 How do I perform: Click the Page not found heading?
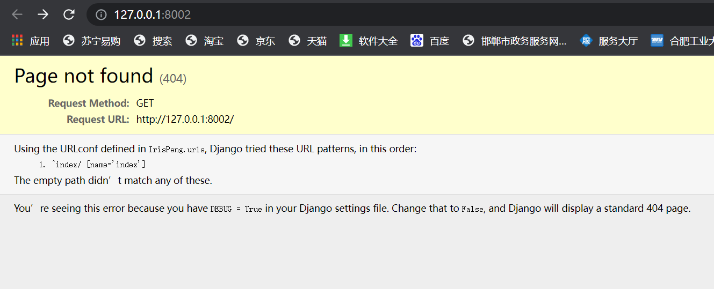coord(84,76)
